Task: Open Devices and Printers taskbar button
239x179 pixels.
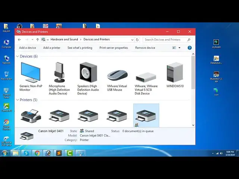Action: point(81,153)
